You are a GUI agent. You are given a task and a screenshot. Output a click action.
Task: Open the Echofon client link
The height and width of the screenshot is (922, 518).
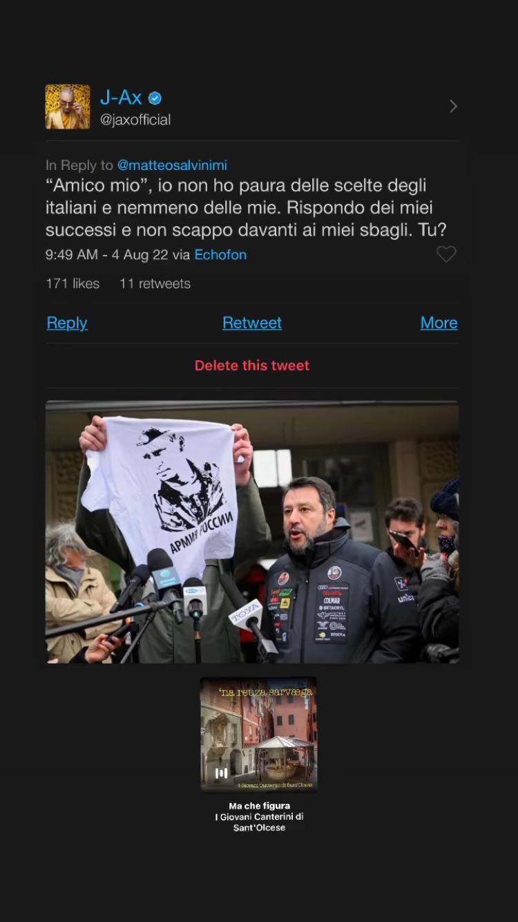pos(220,254)
